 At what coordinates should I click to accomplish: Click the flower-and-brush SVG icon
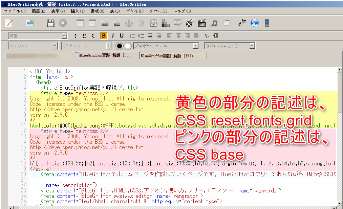pyautogui.click(x=190, y=23)
